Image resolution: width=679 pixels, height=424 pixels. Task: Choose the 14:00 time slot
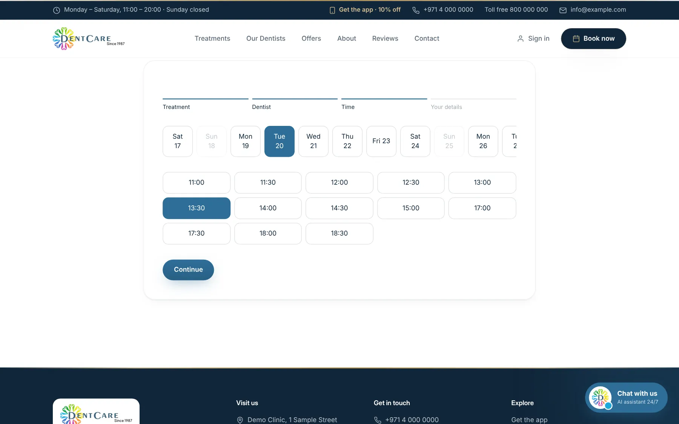tap(268, 208)
